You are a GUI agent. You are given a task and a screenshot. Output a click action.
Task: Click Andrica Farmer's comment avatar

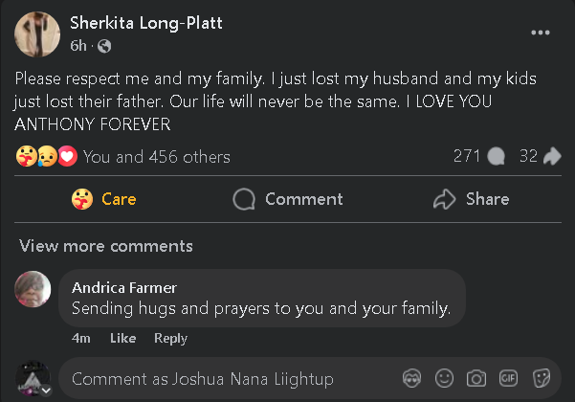[33, 289]
